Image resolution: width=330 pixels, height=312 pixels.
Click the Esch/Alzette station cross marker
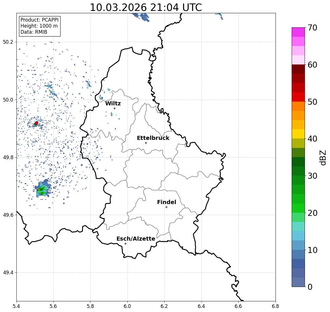pyautogui.click(x=125, y=244)
